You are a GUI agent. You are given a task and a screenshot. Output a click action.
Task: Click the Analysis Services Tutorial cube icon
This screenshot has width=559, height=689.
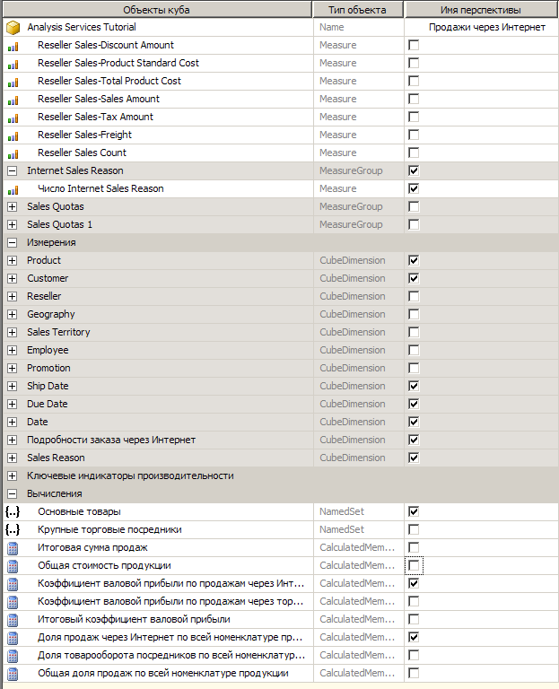[x=13, y=27]
